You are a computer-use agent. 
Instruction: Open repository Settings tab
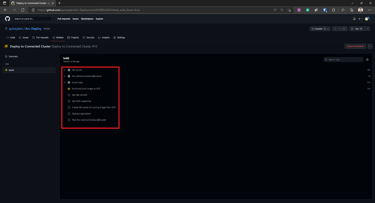coord(119,38)
